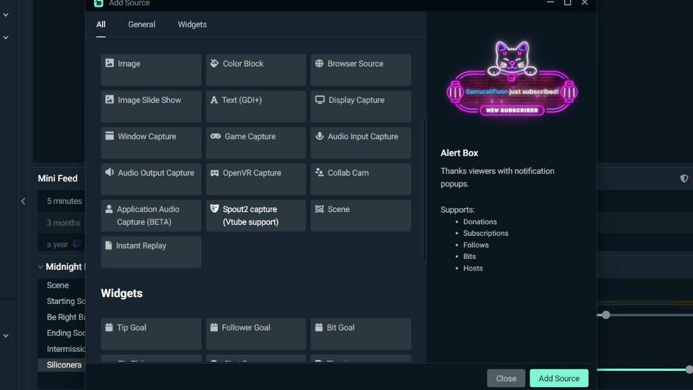Collapse the Midnight scene collection chevron
693x390 pixels.
pos(40,267)
